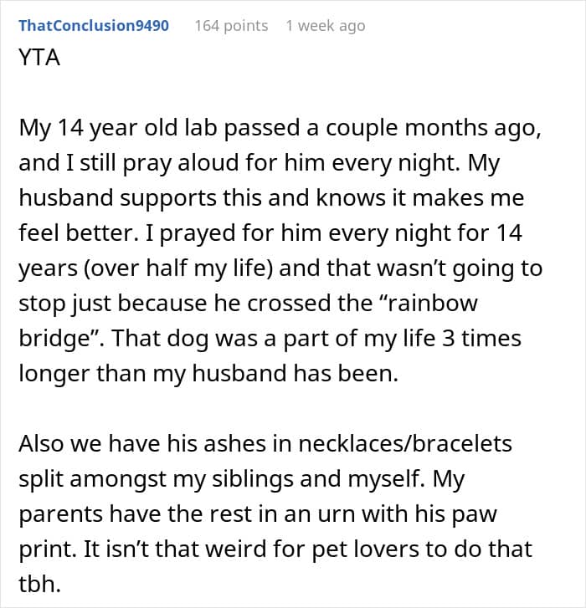Viewport: 586px width, 608px height.
Task: Click the line split amongst my siblings and myself
Action: click(x=241, y=479)
